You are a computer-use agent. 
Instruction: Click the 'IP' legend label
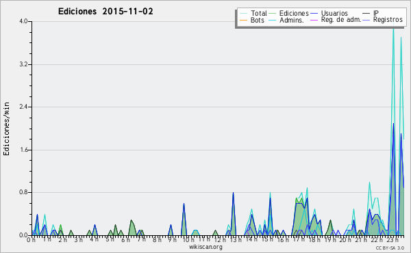[x=376, y=13]
